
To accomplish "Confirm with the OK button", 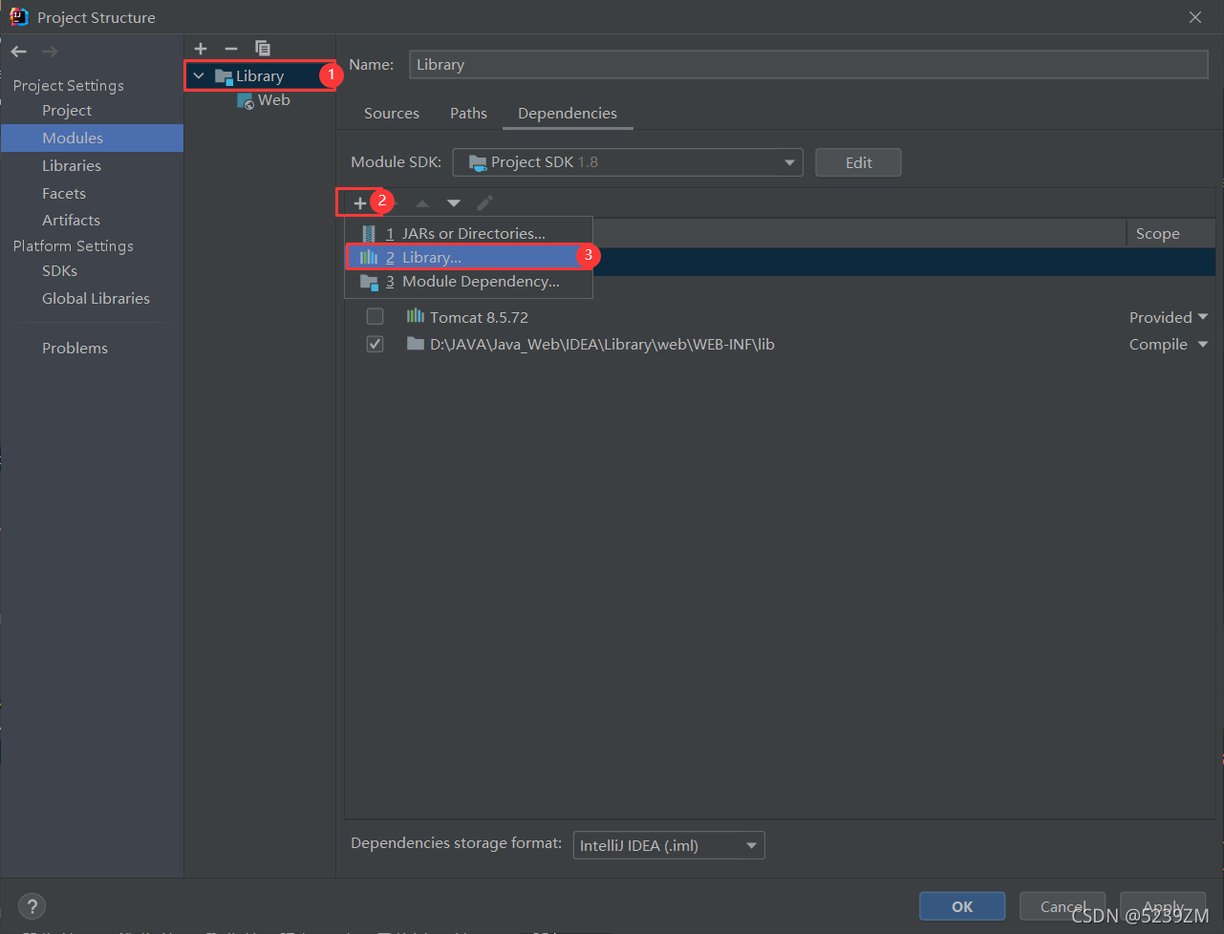I will pyautogui.click(x=962, y=906).
